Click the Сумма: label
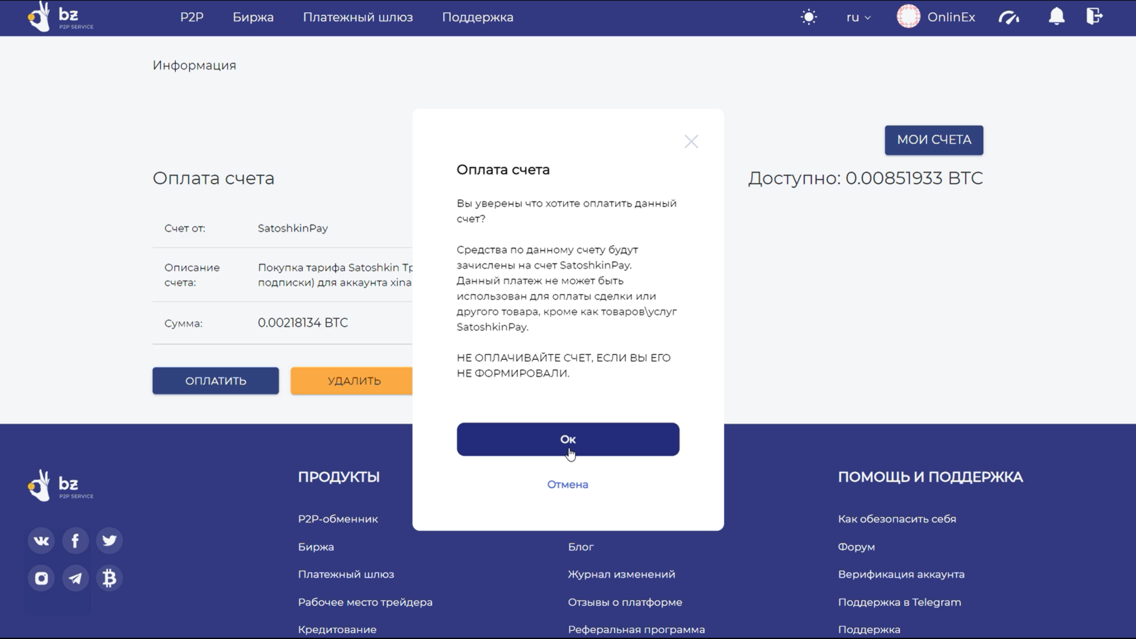Viewport: 1136px width, 639px height. pos(183,323)
